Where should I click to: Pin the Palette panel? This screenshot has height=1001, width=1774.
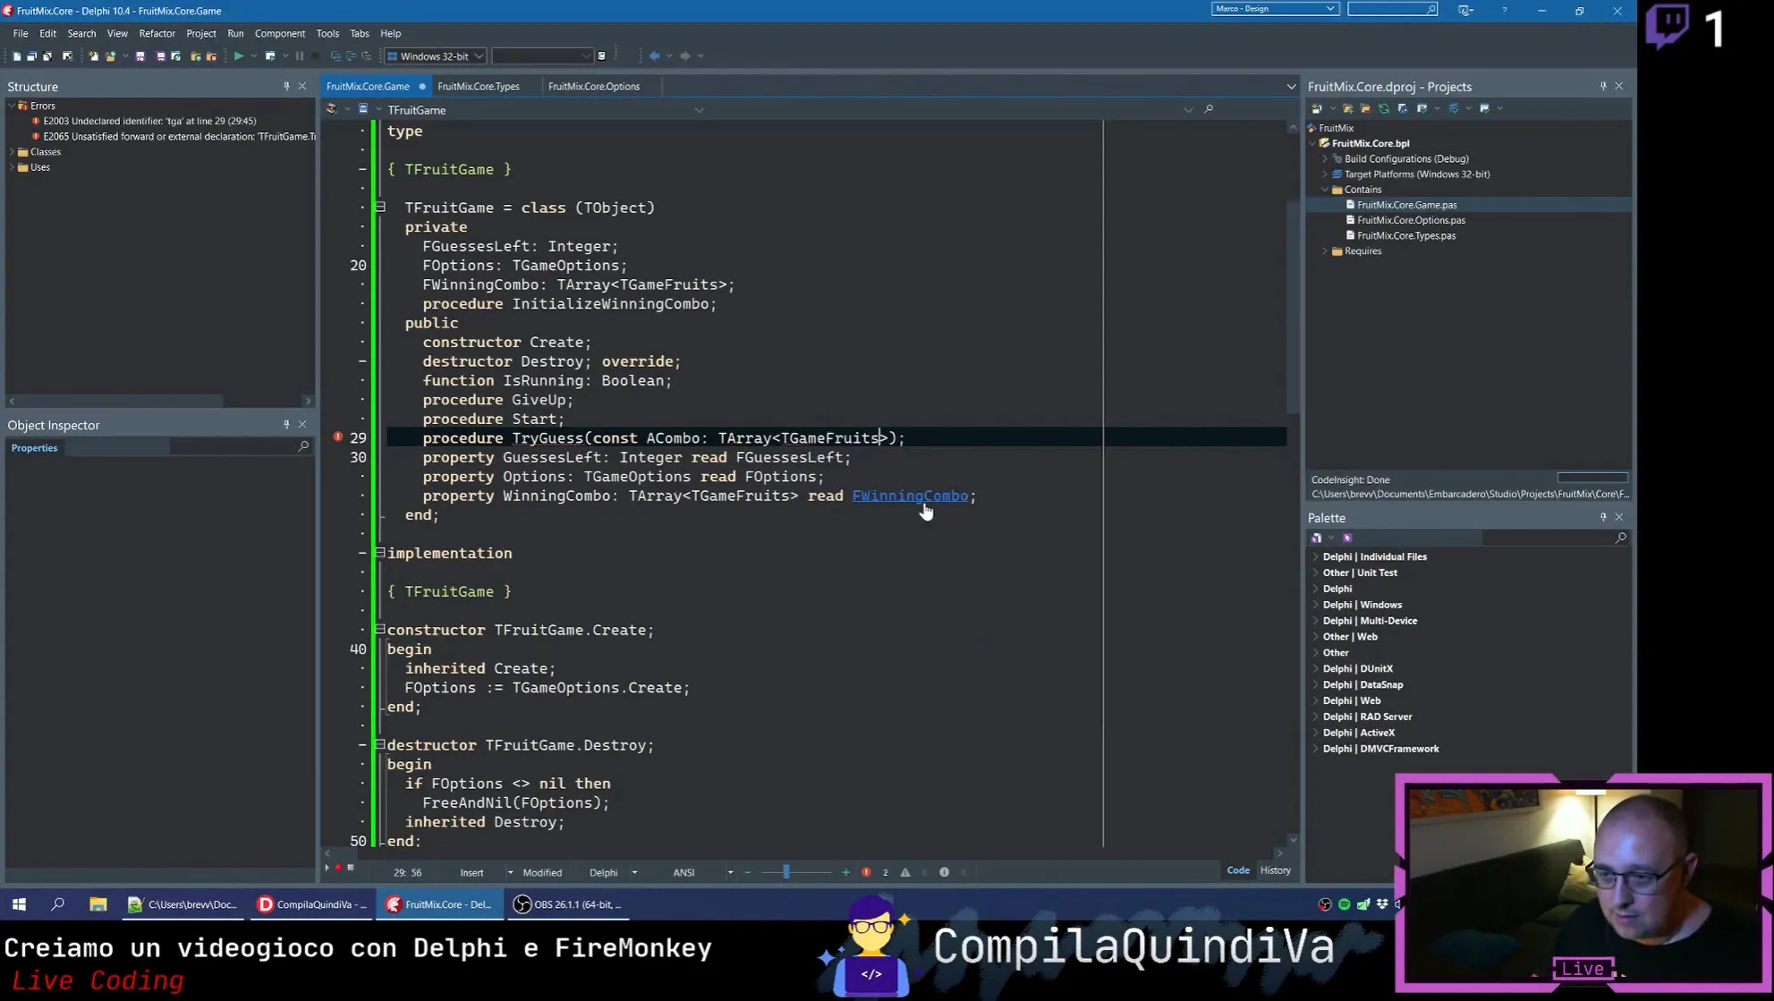(1603, 517)
